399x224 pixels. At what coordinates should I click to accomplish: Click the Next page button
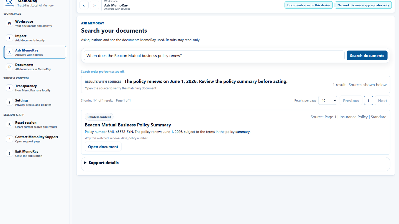(382, 101)
